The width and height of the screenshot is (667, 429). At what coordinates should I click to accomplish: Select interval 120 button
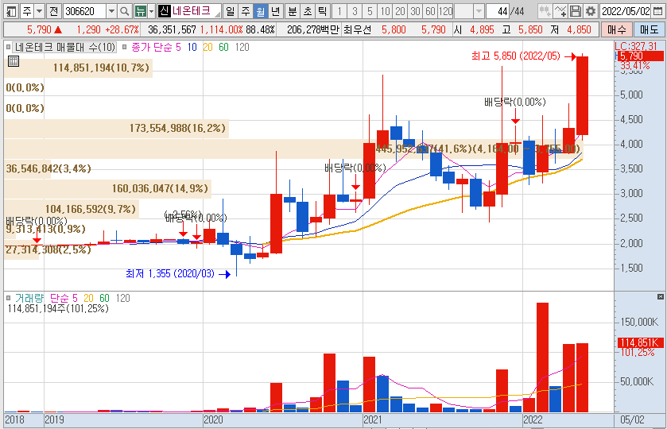tap(445, 11)
